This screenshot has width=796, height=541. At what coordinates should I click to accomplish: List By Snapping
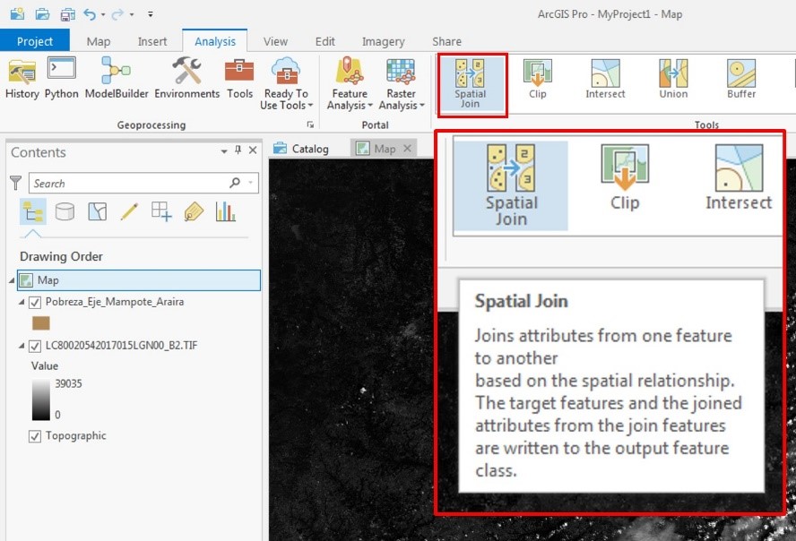161,212
